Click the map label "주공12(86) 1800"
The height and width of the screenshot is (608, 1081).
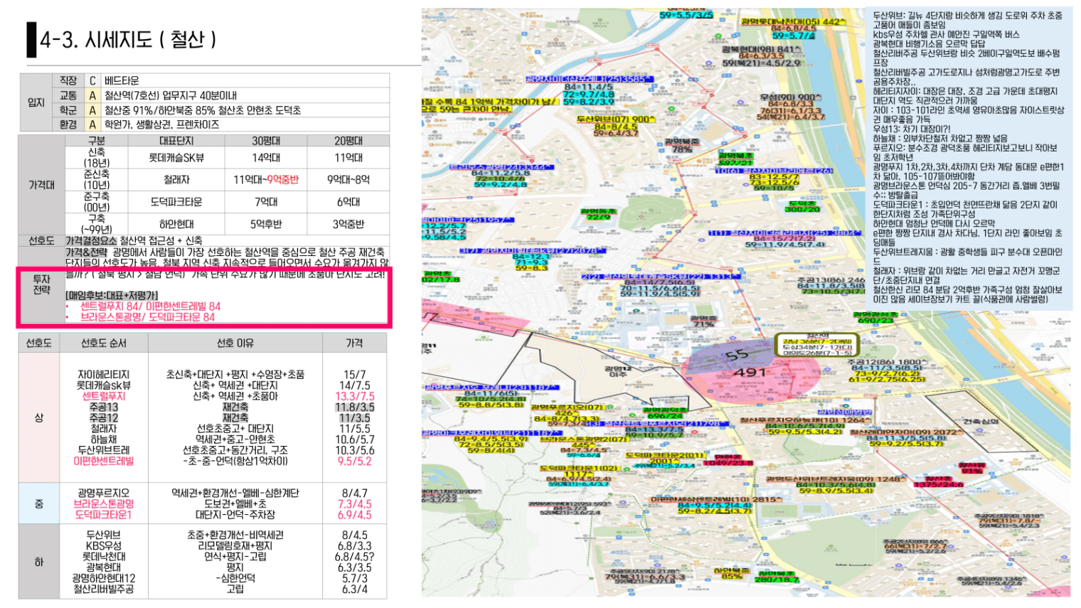coord(887,363)
